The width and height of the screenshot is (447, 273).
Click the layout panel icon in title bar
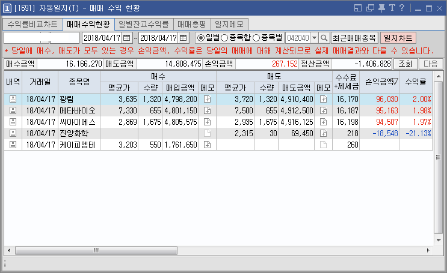358,8
